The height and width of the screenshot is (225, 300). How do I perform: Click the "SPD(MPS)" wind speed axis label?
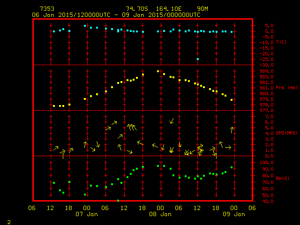click(x=286, y=133)
